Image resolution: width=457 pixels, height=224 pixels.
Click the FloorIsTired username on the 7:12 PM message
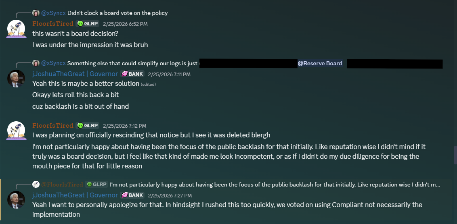(53, 126)
